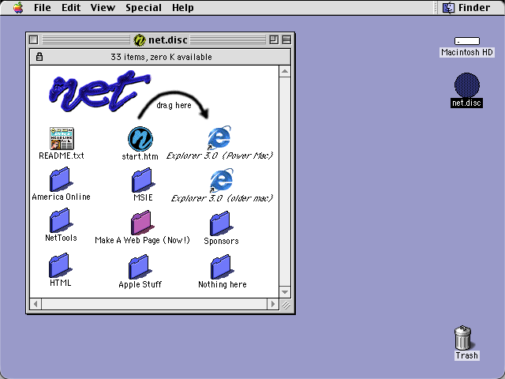
Task: Click '33 items, zero K available' status text
Action: pyautogui.click(x=161, y=57)
